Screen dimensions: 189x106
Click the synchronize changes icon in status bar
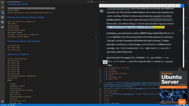click(x=9, y=105)
